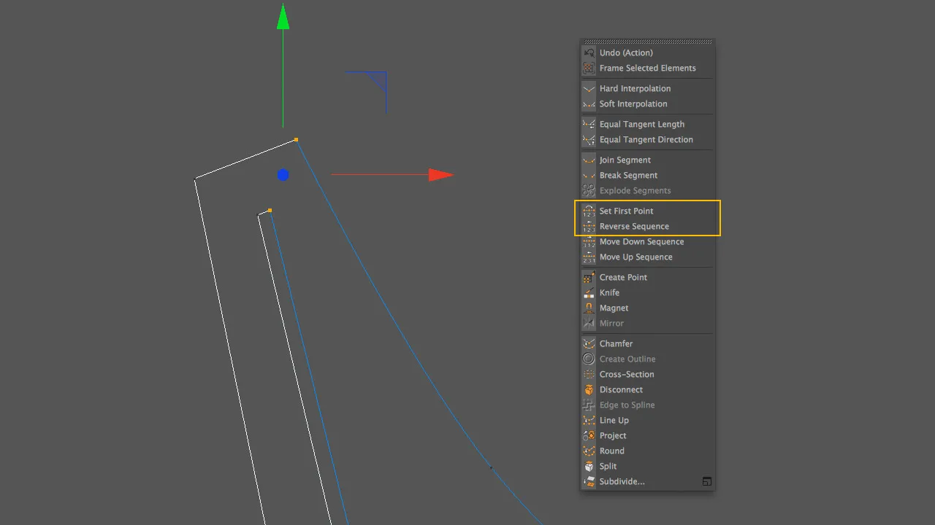
Task: Select the Magnet tool icon
Action: (589, 308)
